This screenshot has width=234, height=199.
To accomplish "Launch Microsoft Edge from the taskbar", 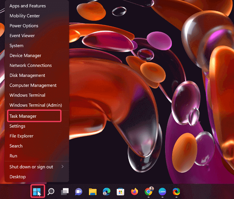I will click(107, 191).
